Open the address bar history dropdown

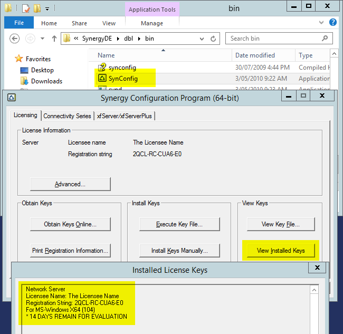(x=202, y=39)
